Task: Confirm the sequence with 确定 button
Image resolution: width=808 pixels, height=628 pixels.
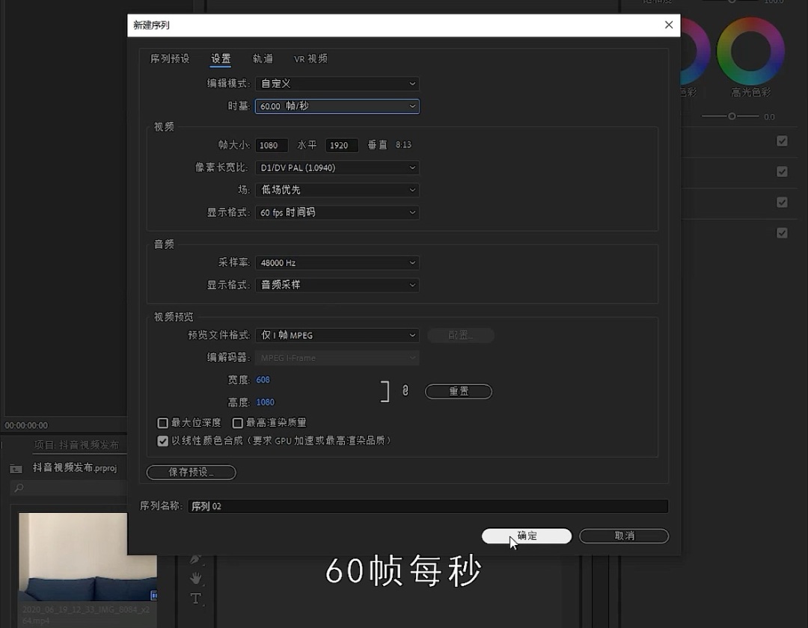Action: click(x=526, y=535)
